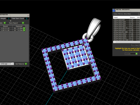Screen dimensions: 140x105
Task: Select the Yellow Gold:18KY row
Action: click(126, 26)
